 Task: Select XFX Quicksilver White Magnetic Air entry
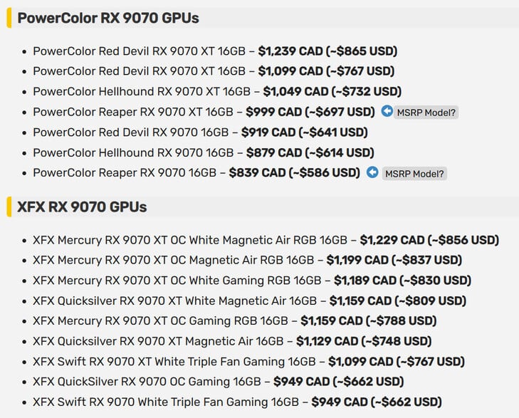click(250, 301)
